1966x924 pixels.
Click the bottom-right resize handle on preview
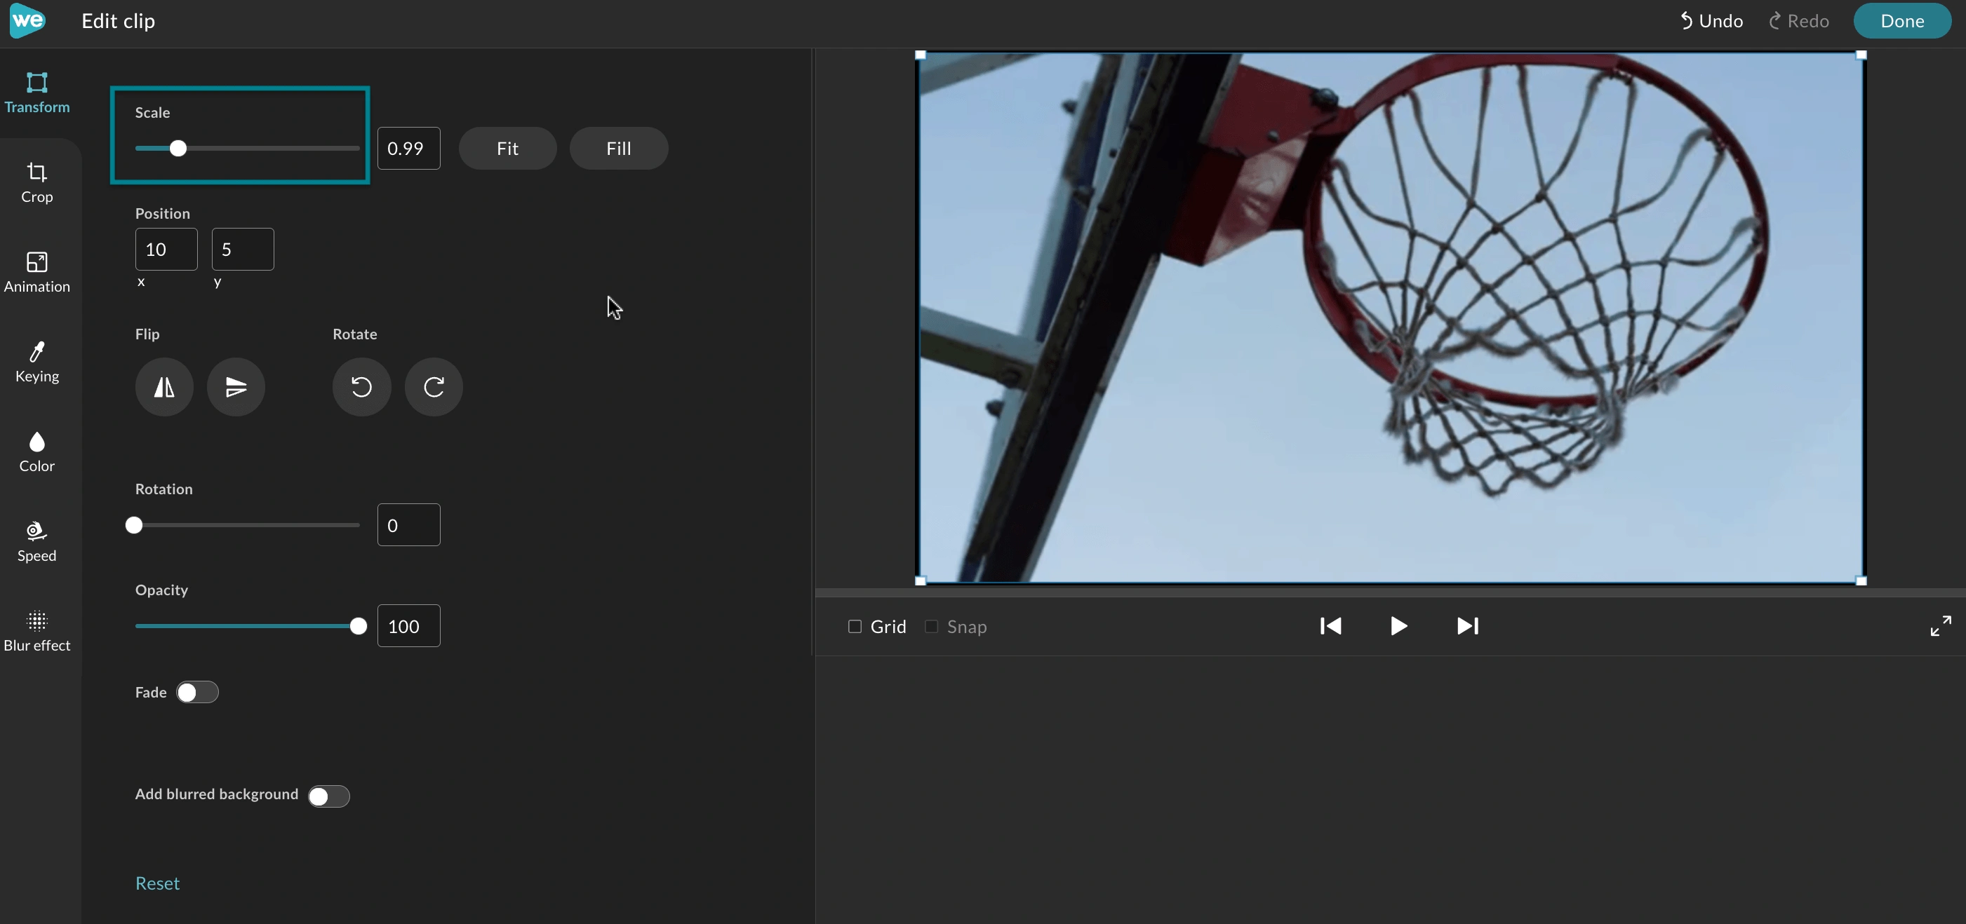pos(1861,581)
